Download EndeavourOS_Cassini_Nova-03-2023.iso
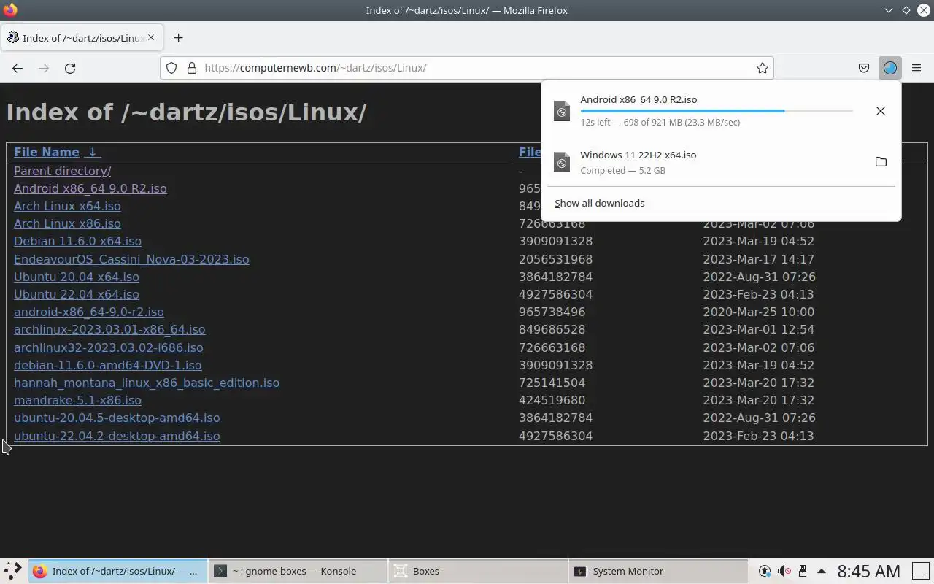 pos(131,259)
